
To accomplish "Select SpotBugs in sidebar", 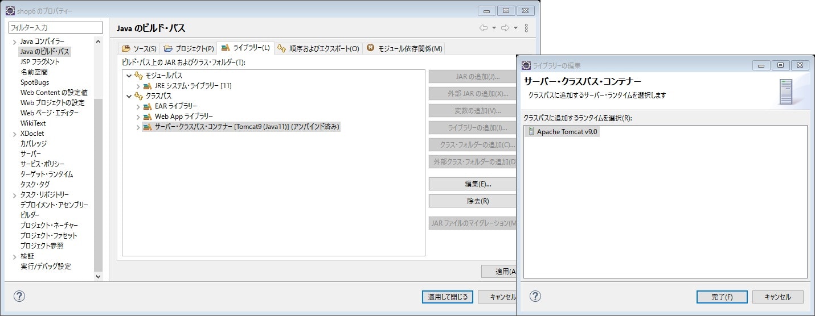I will point(35,82).
